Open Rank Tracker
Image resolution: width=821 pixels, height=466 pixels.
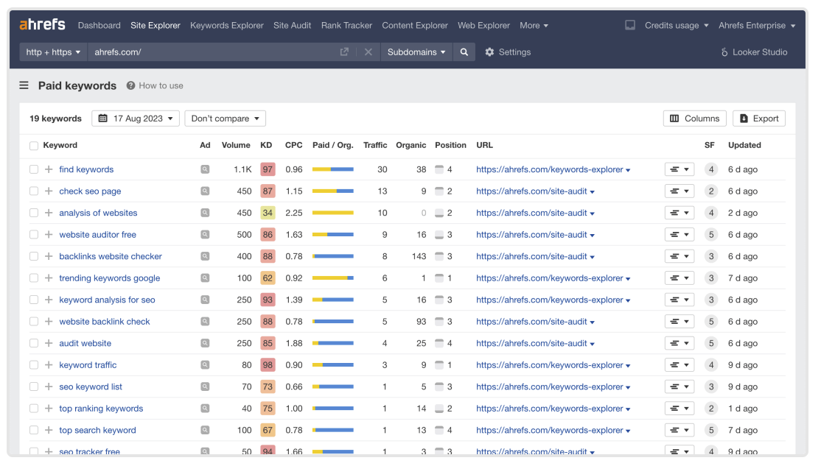346,25
